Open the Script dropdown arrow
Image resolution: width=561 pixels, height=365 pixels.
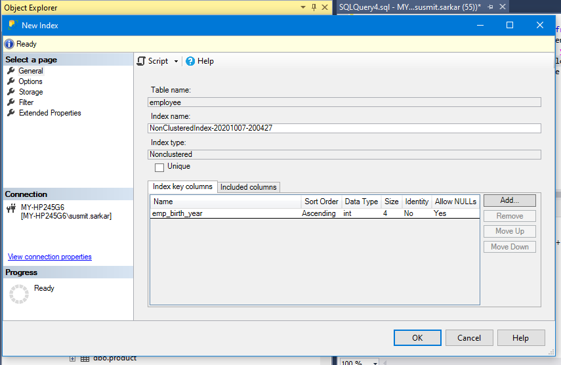[x=176, y=62]
